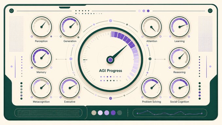The height and width of the screenshot is (125, 222).
Task: Open the Memory gauge
Action: [x=41, y=58]
